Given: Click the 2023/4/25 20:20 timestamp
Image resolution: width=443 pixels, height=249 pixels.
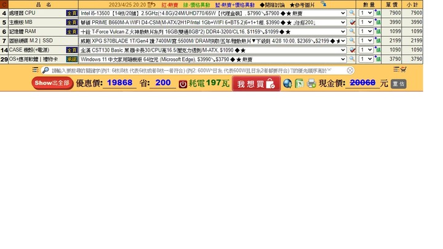Looking at the screenshot, I should [x=127, y=5].
